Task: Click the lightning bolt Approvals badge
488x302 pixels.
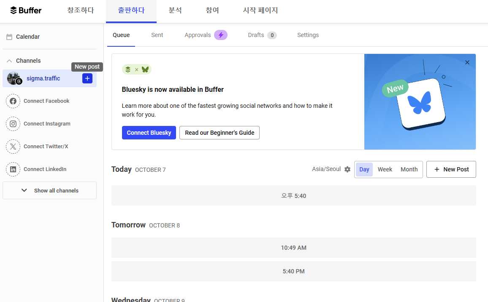Action: [x=220, y=35]
